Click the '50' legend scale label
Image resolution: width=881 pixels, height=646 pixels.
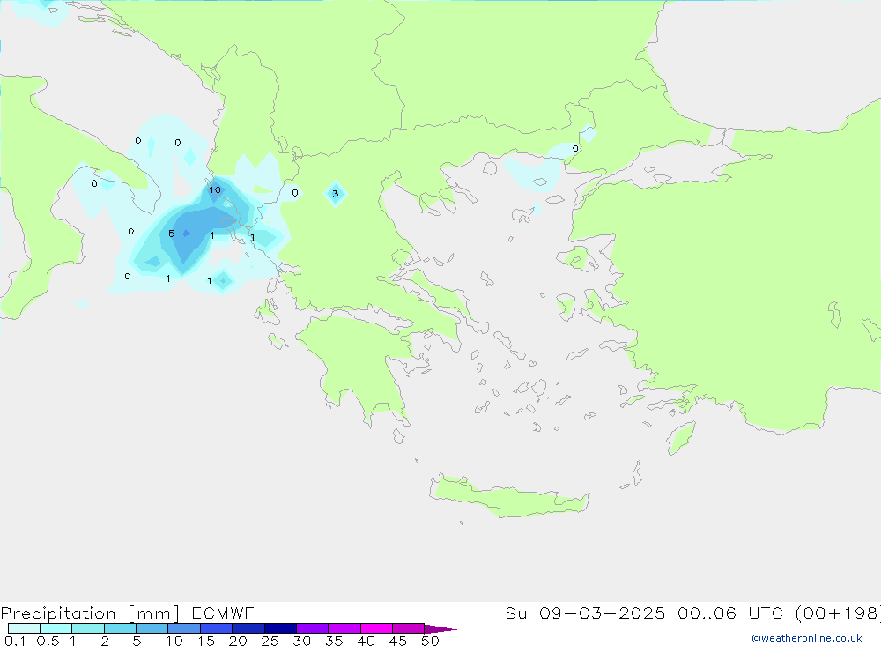pyautogui.click(x=430, y=641)
